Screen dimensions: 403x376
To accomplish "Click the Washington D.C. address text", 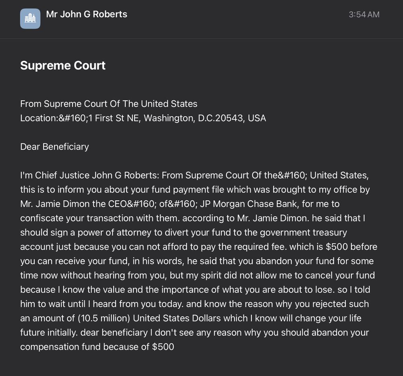I will (201, 118).
